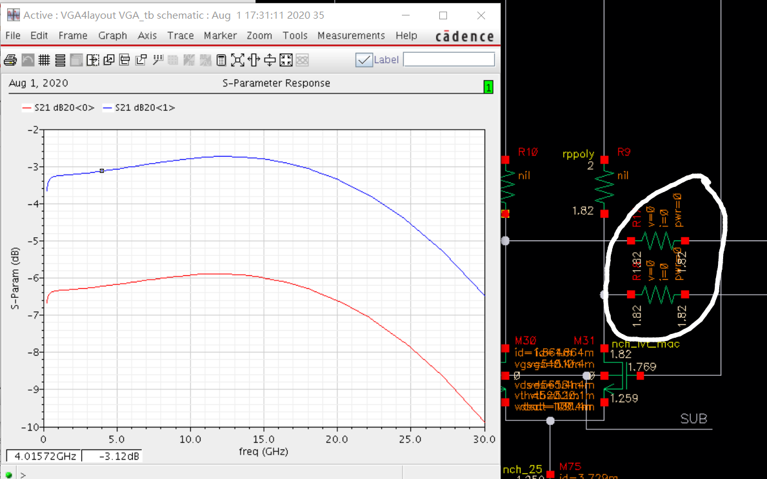The width and height of the screenshot is (767, 479).
Task: Toggle the Label checkbox
Action: tap(364, 59)
